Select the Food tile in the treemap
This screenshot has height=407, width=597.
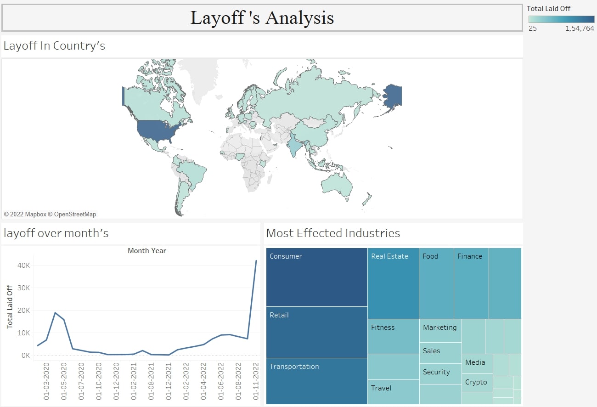point(436,283)
